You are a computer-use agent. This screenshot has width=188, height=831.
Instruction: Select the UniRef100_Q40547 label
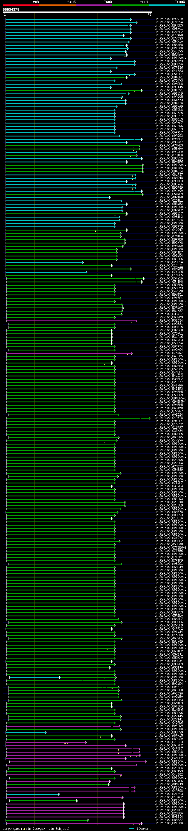tap(169, 230)
